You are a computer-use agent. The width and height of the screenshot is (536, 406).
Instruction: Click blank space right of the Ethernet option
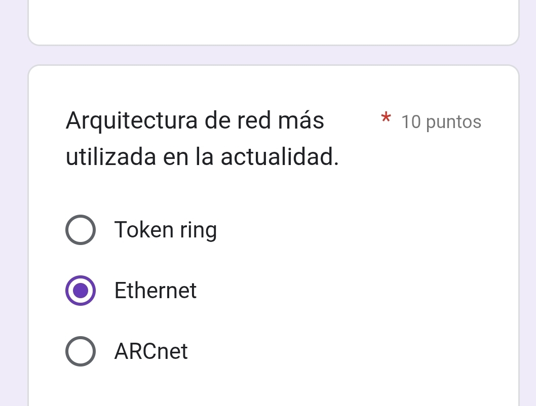[355, 291]
